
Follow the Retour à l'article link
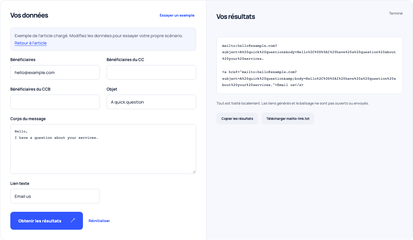[x=31, y=43]
